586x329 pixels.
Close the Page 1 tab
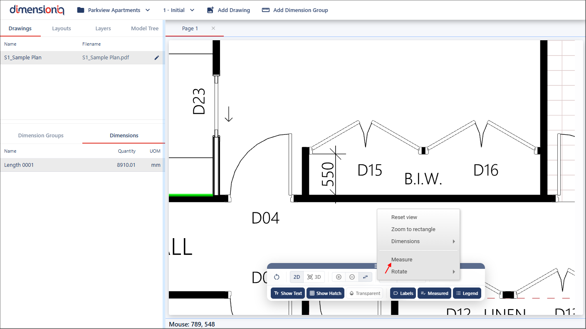coord(213,28)
